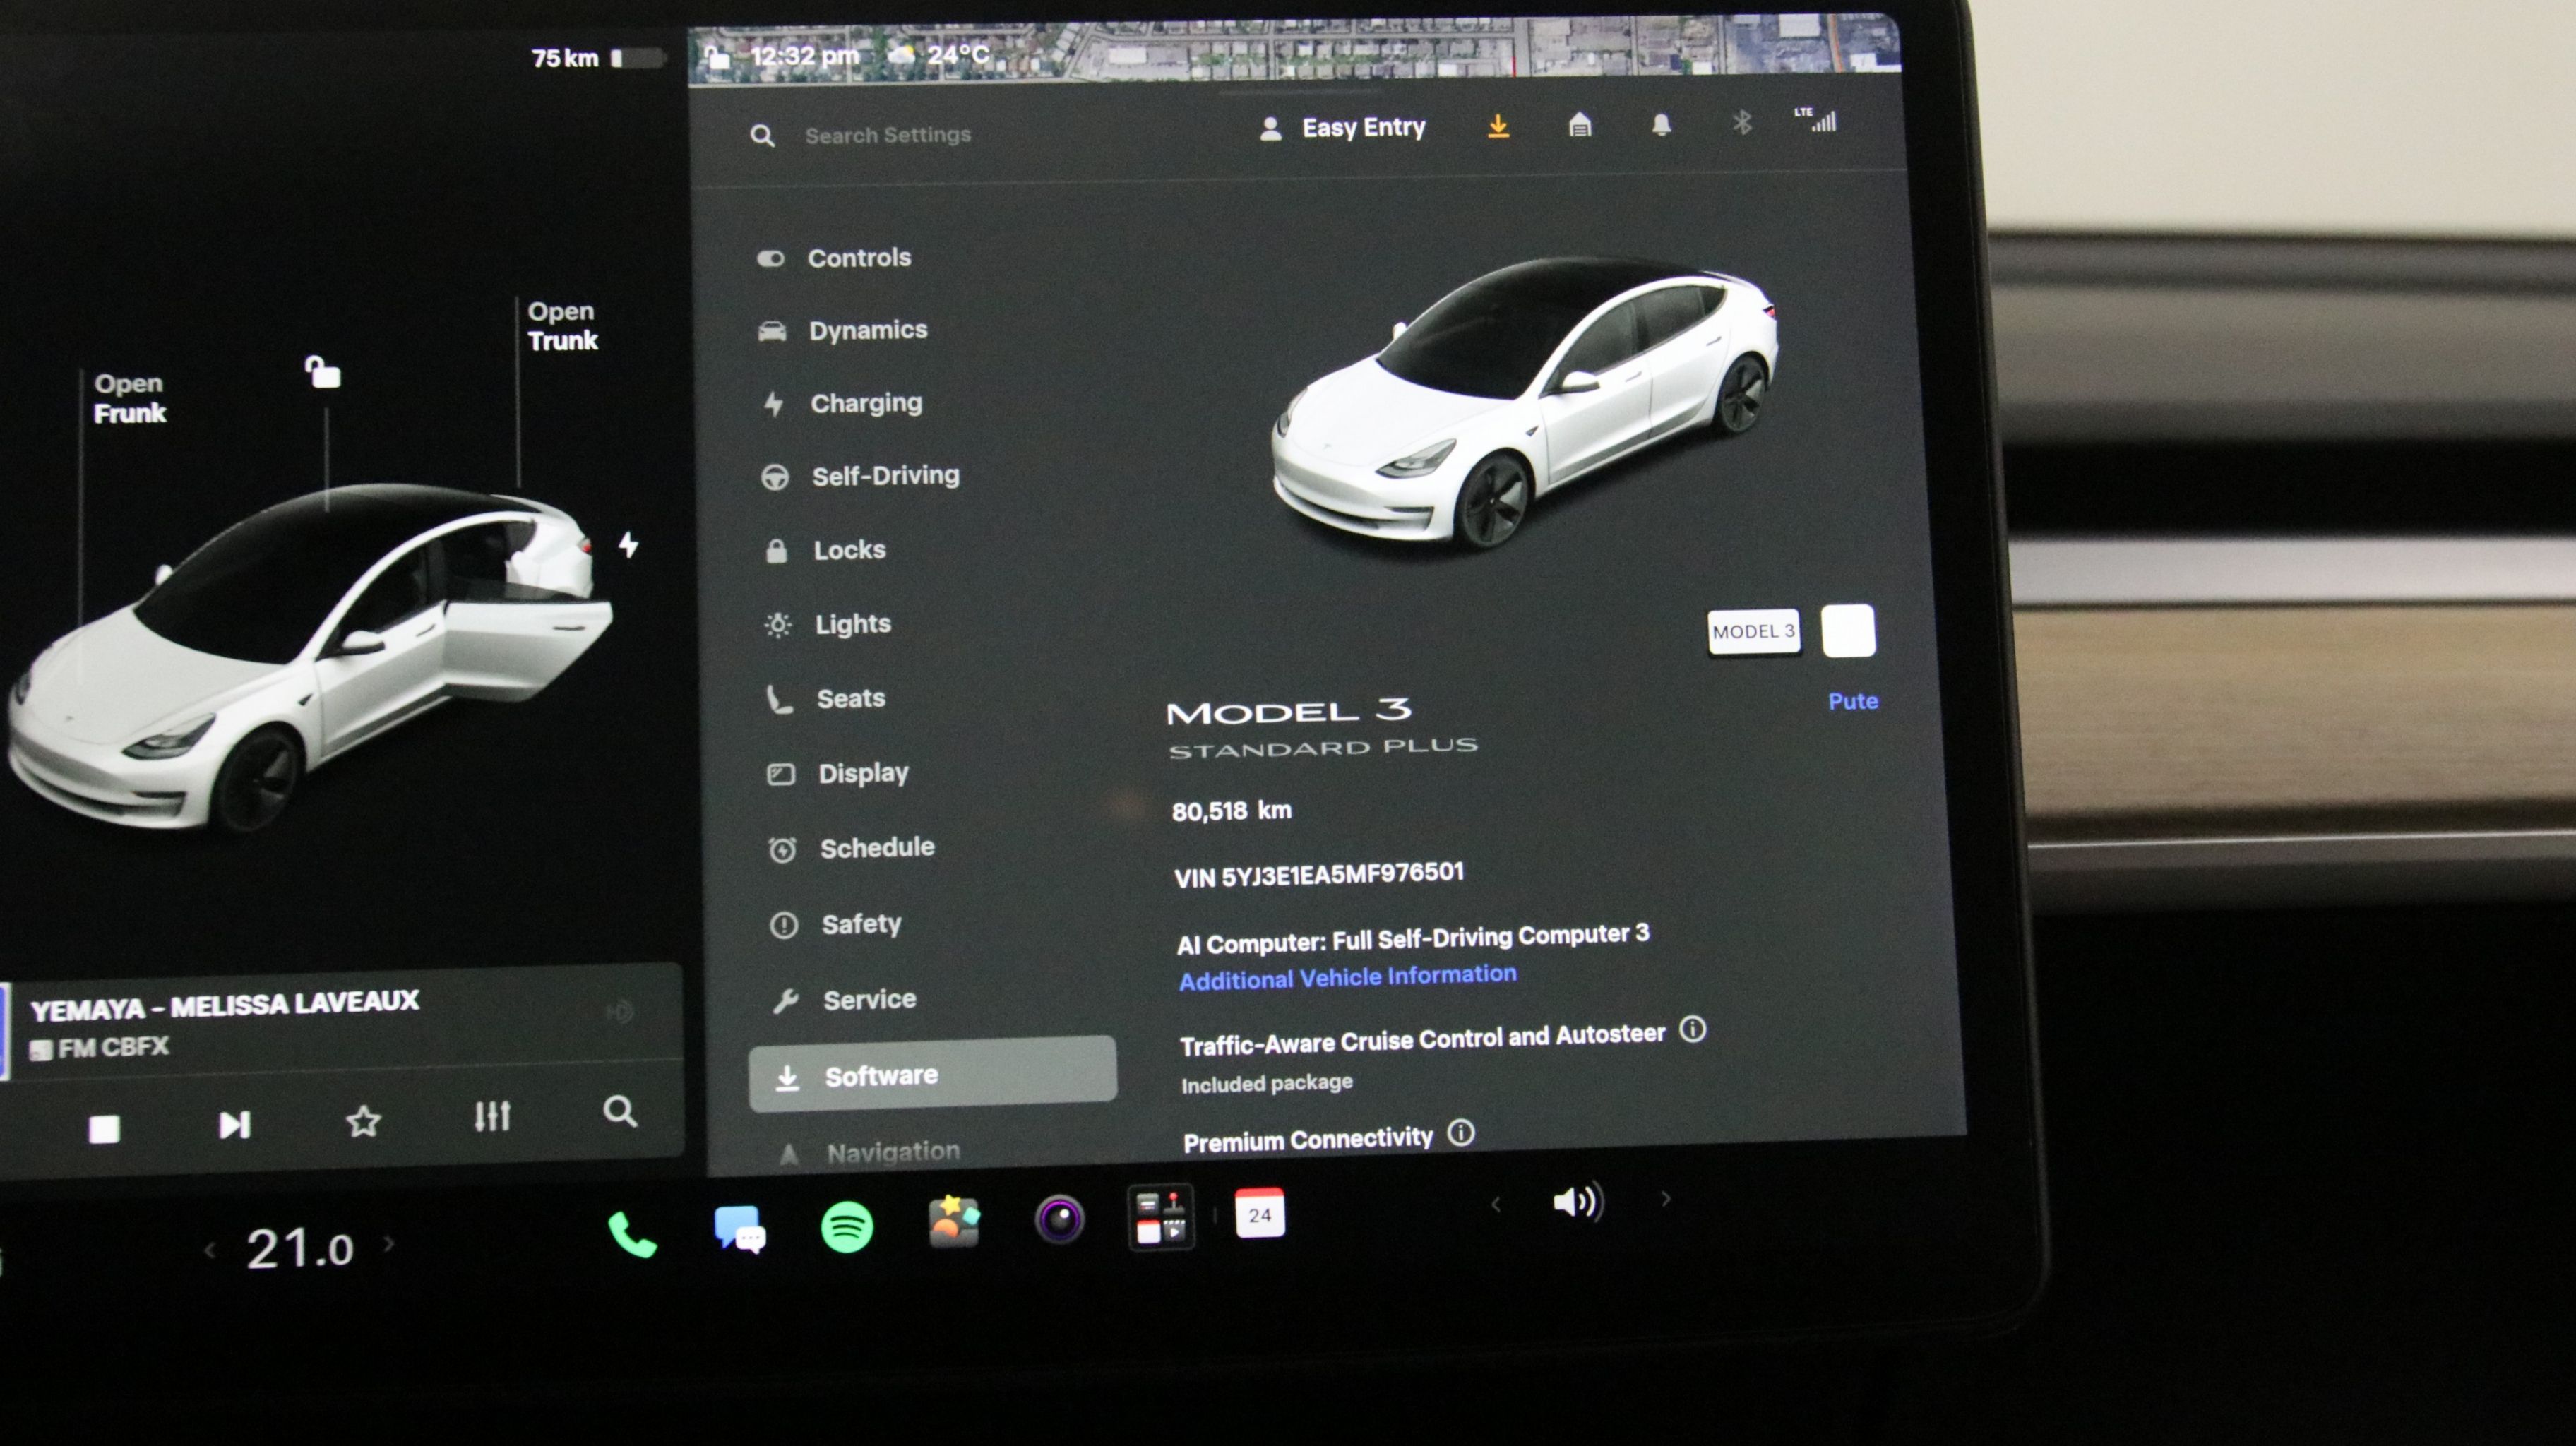Click the Search Settings field
This screenshot has height=1446, width=2576.
click(888, 134)
